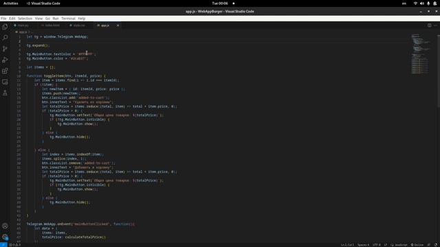This screenshot has height=247, width=440.
Task: Click line 1 'let tg = window.Telegram.WebApp'
Action: click(57, 36)
